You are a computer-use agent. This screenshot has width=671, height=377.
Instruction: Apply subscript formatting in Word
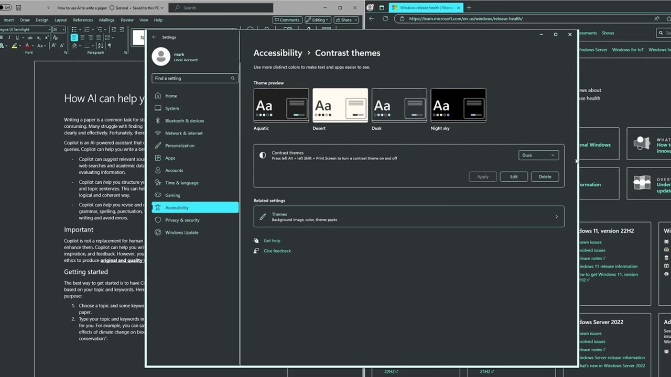39,37
